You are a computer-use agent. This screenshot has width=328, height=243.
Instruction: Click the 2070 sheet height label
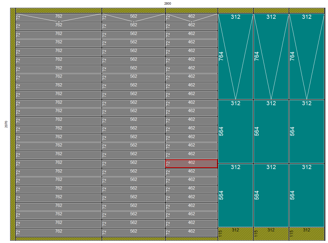(x=6, y=125)
